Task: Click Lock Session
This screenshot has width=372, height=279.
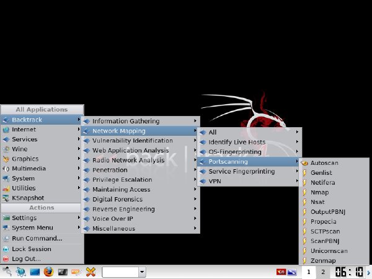Action: 42,249
